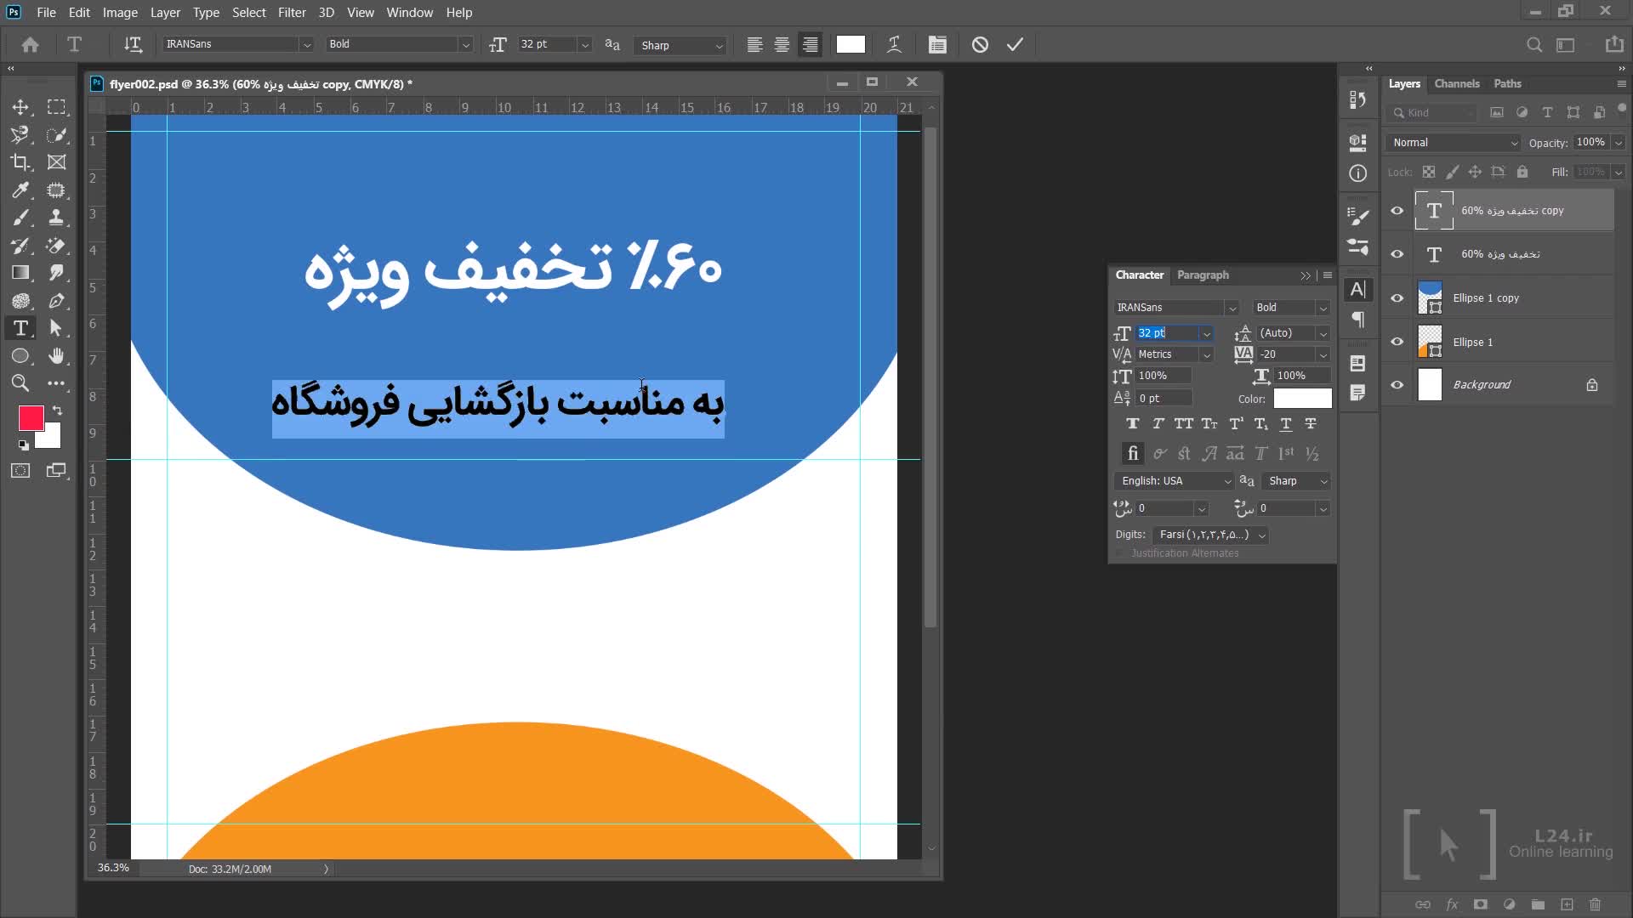Open the Filter menu
Screen dimensions: 1633x918
pyautogui.click(x=291, y=13)
